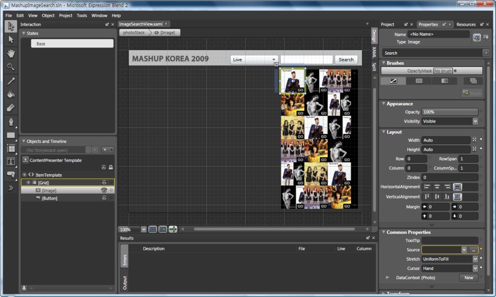Select the Brush Transform tool
Viewport: 496px width, 297px height.
point(11,108)
